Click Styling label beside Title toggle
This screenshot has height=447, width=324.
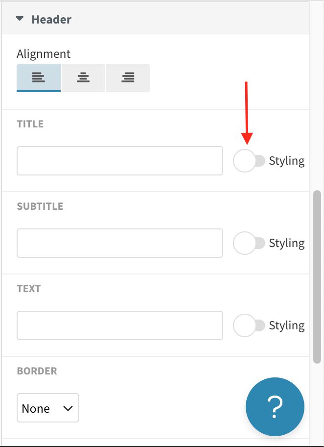point(287,161)
